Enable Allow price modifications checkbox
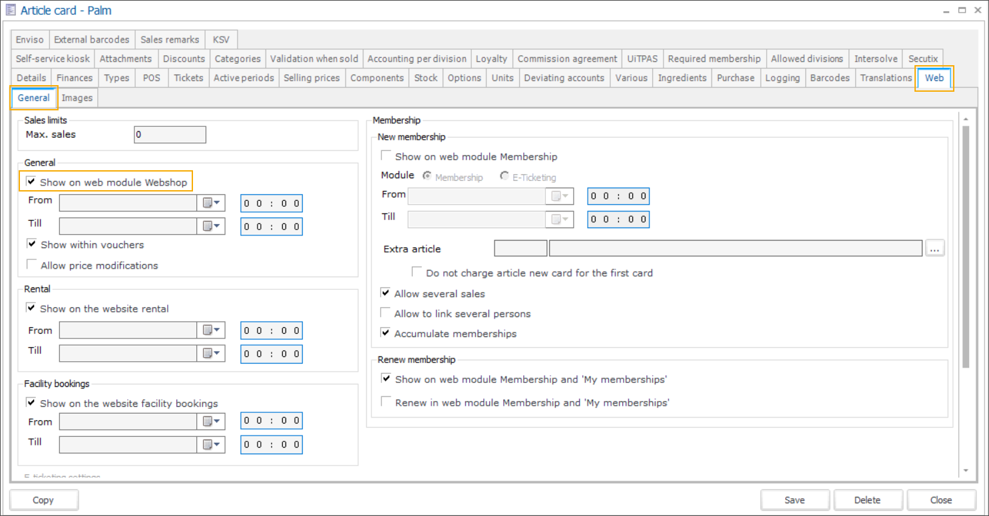The width and height of the screenshot is (989, 516). click(31, 265)
